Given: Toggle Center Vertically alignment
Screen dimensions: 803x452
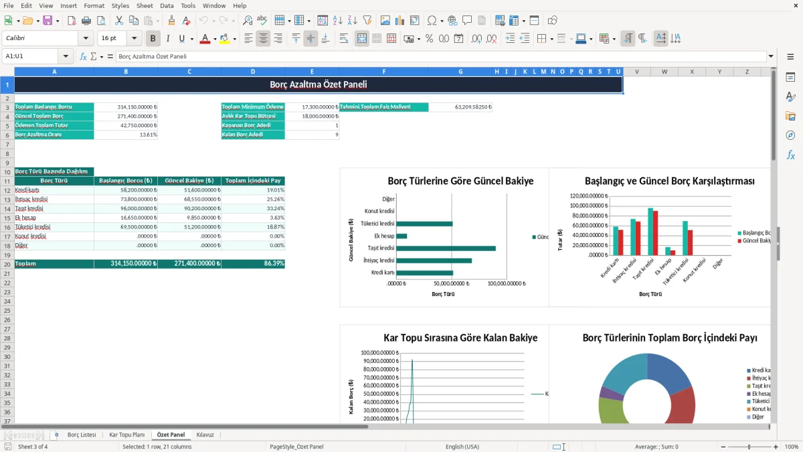Looking at the screenshot, I should [310, 39].
